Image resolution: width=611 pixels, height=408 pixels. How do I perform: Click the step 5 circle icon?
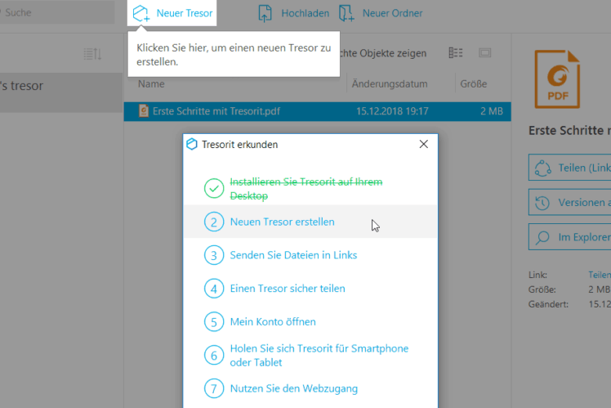tap(214, 322)
